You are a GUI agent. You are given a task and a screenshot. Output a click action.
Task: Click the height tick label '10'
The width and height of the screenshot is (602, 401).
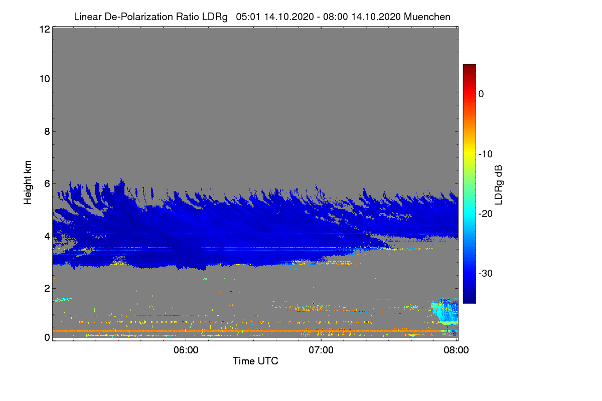click(44, 79)
